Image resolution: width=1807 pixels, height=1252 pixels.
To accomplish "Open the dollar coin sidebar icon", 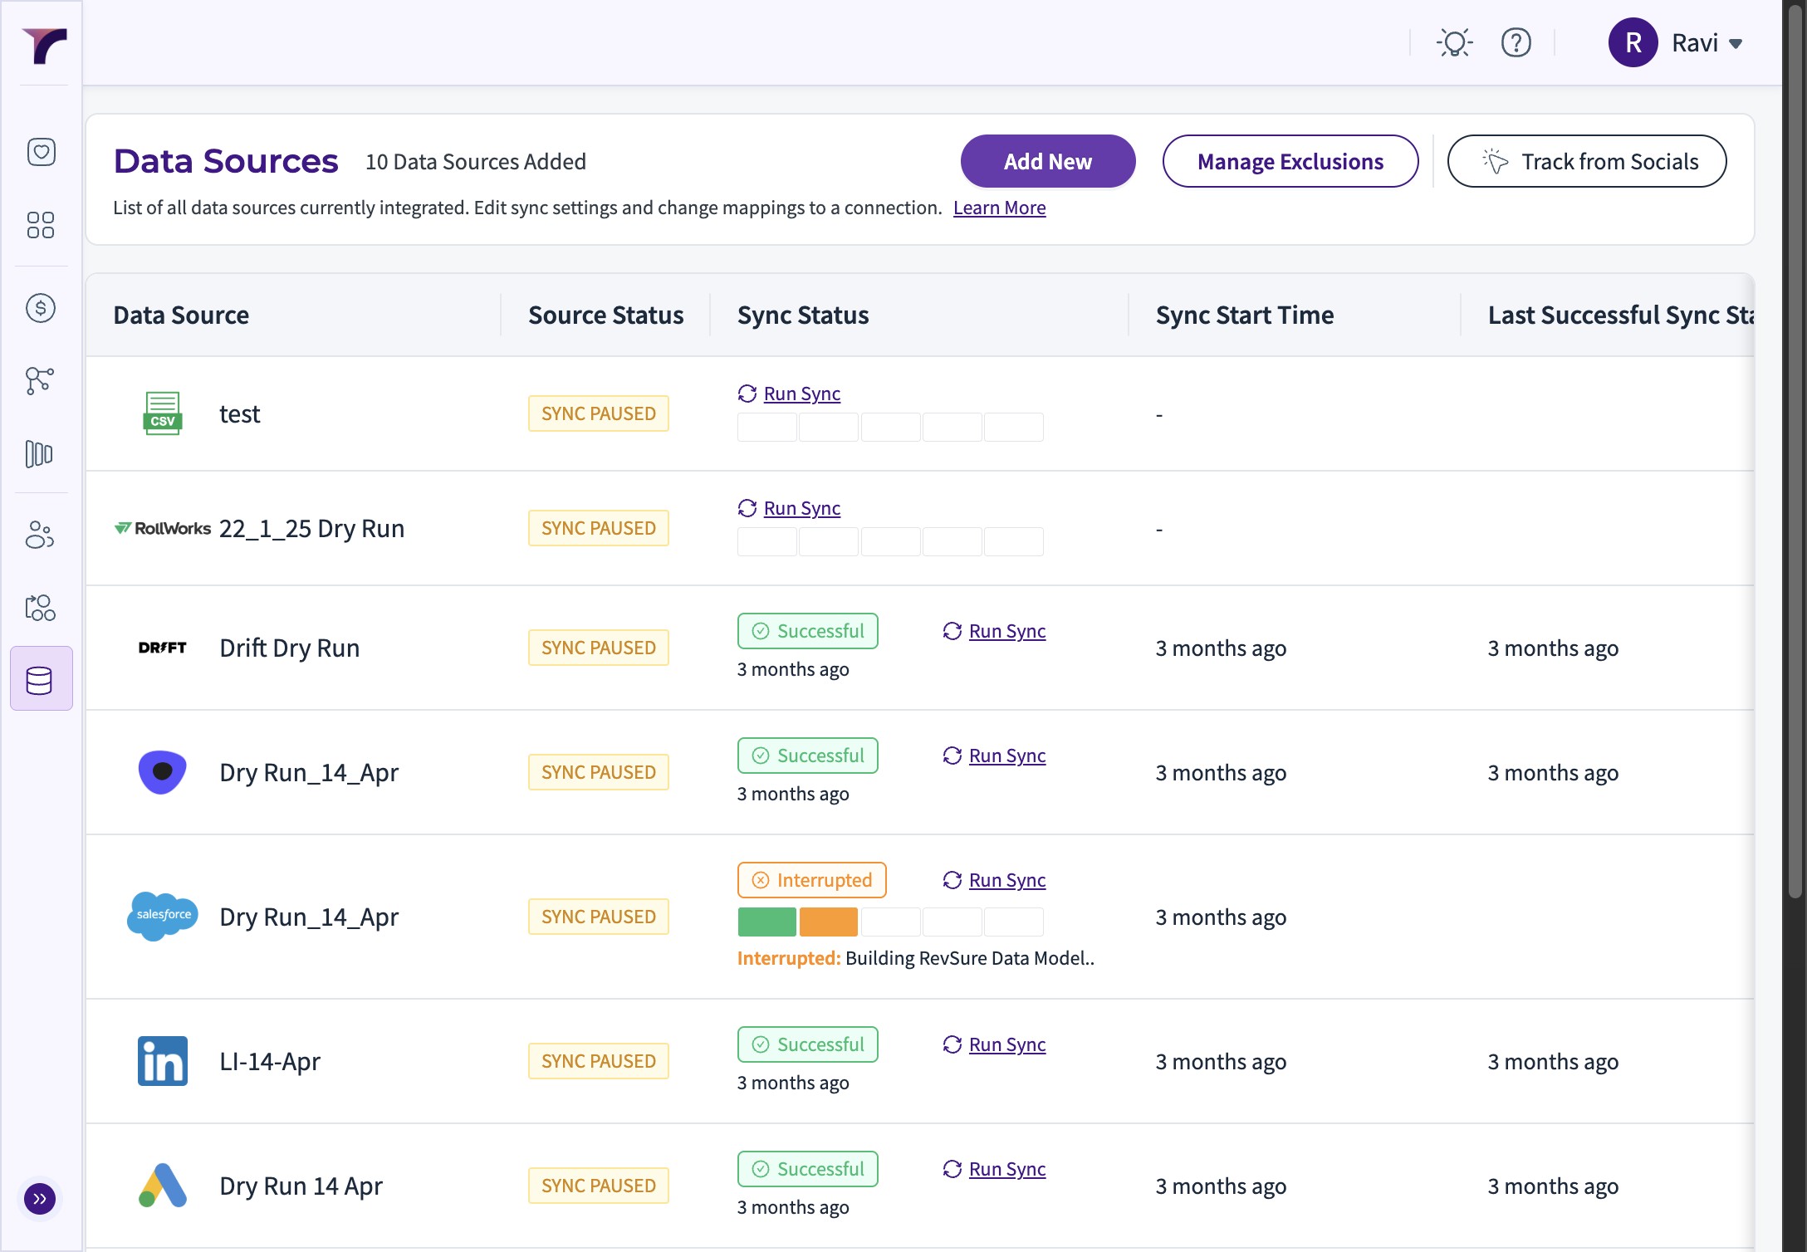I will pos(41,308).
